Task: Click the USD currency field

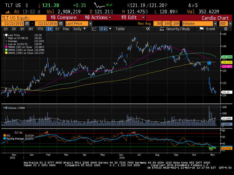Action: (223, 23)
